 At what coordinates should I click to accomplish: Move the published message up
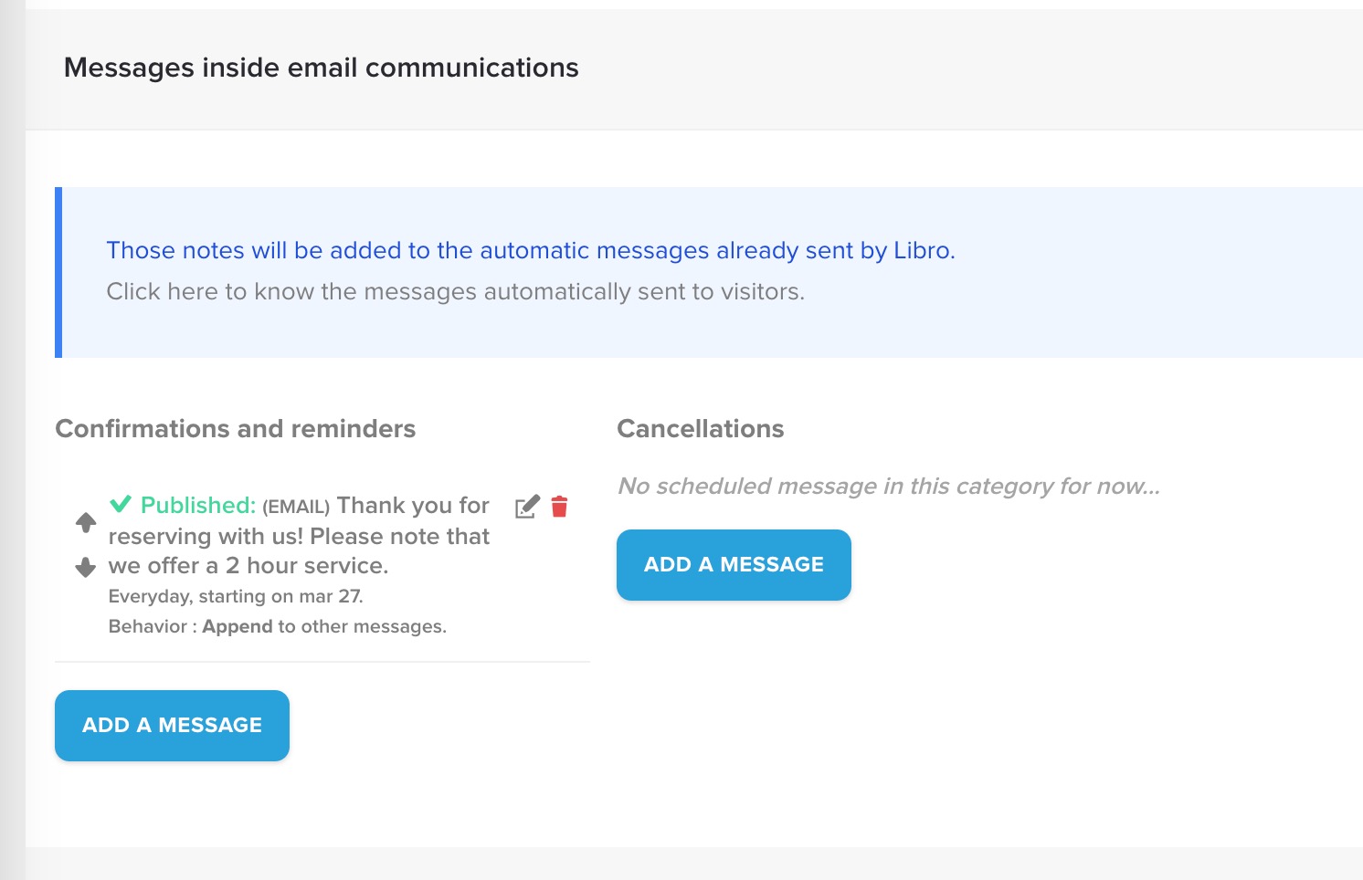tap(86, 522)
